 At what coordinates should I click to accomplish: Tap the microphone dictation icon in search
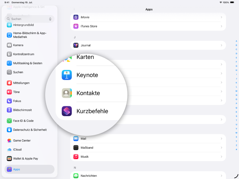[x=50, y=19]
